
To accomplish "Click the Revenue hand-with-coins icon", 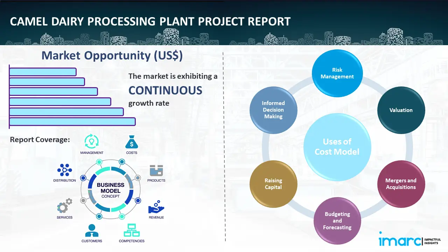I will (156, 207).
